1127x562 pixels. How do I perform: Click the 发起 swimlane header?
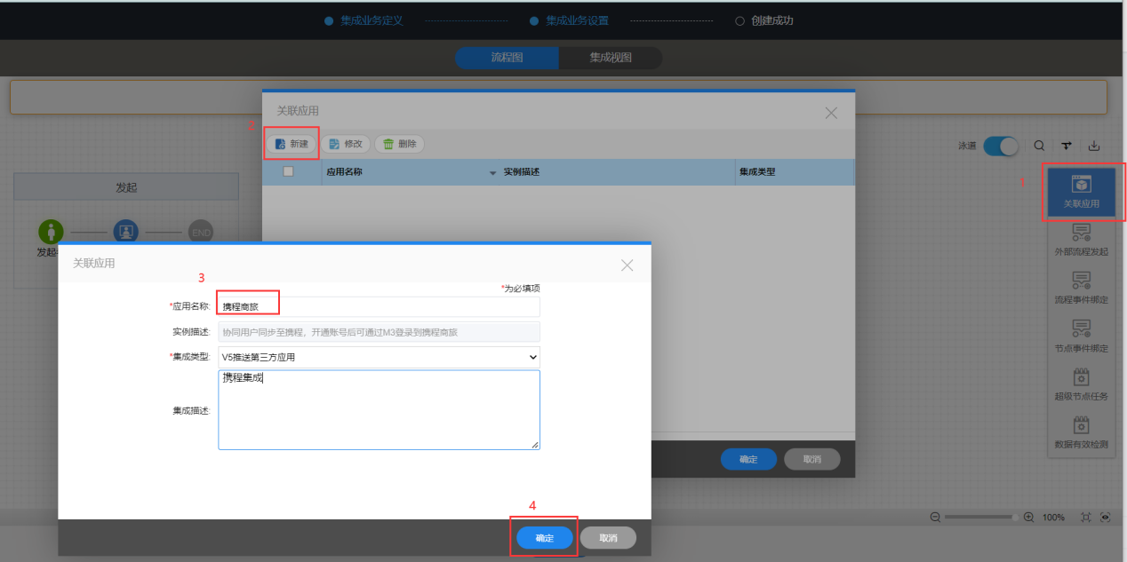pyautogui.click(x=126, y=187)
